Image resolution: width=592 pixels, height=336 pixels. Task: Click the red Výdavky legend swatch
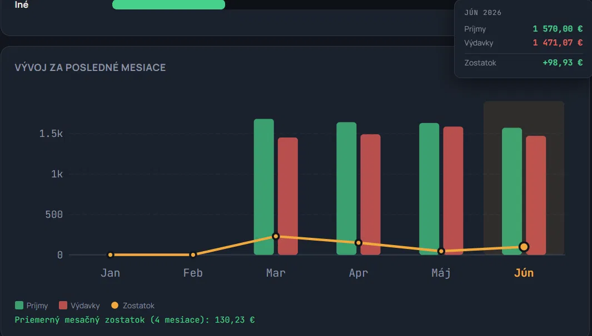click(x=63, y=305)
